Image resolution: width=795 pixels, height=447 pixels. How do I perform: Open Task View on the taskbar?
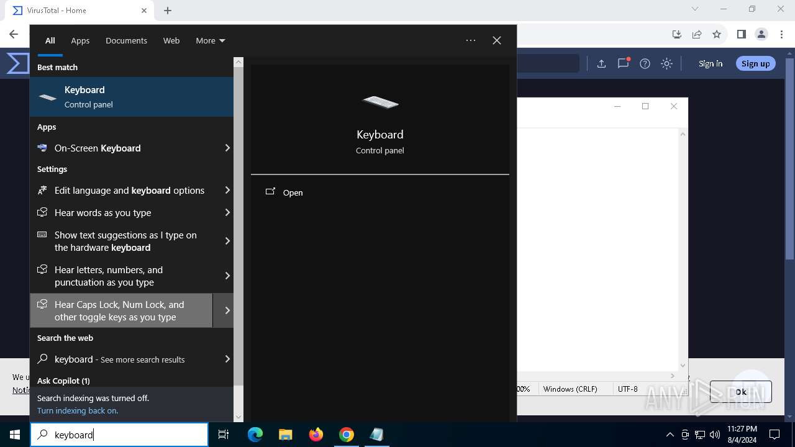tap(224, 435)
